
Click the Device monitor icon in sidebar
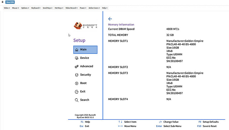[77, 58]
